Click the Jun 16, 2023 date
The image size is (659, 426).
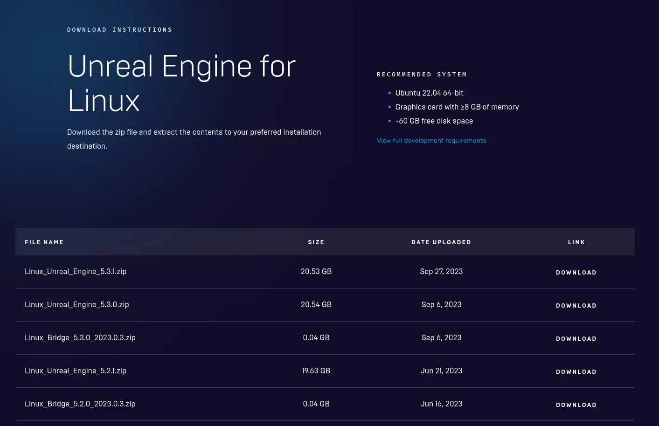[441, 404]
